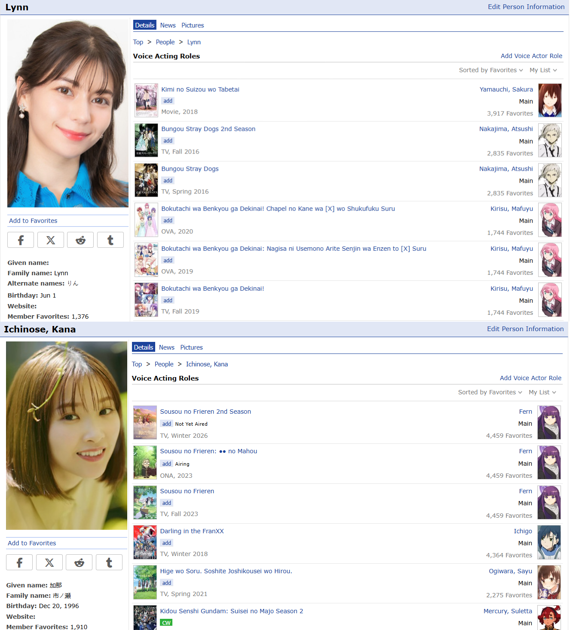The image size is (570, 630).
Task: Add Ichinose Kana to Favorites
Action: tap(32, 543)
